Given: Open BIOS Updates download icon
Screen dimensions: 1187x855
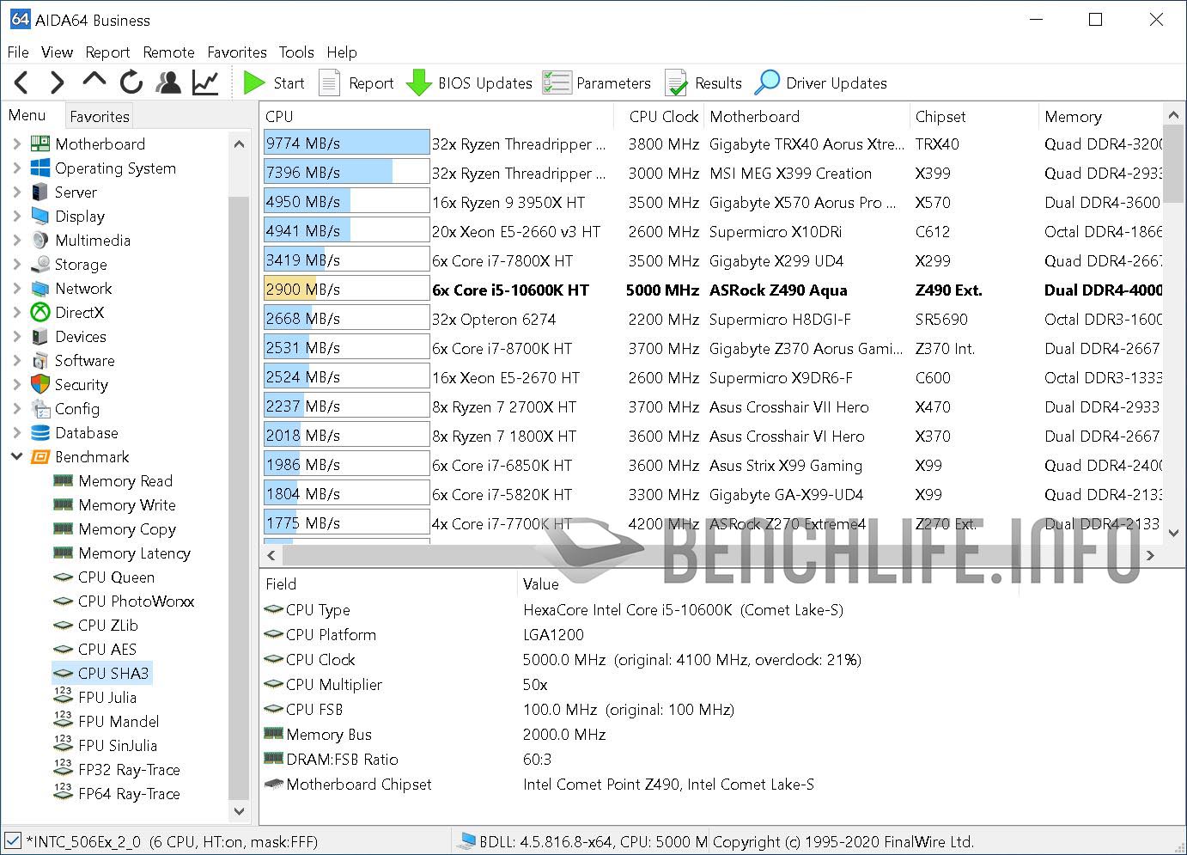Looking at the screenshot, I should (x=418, y=82).
